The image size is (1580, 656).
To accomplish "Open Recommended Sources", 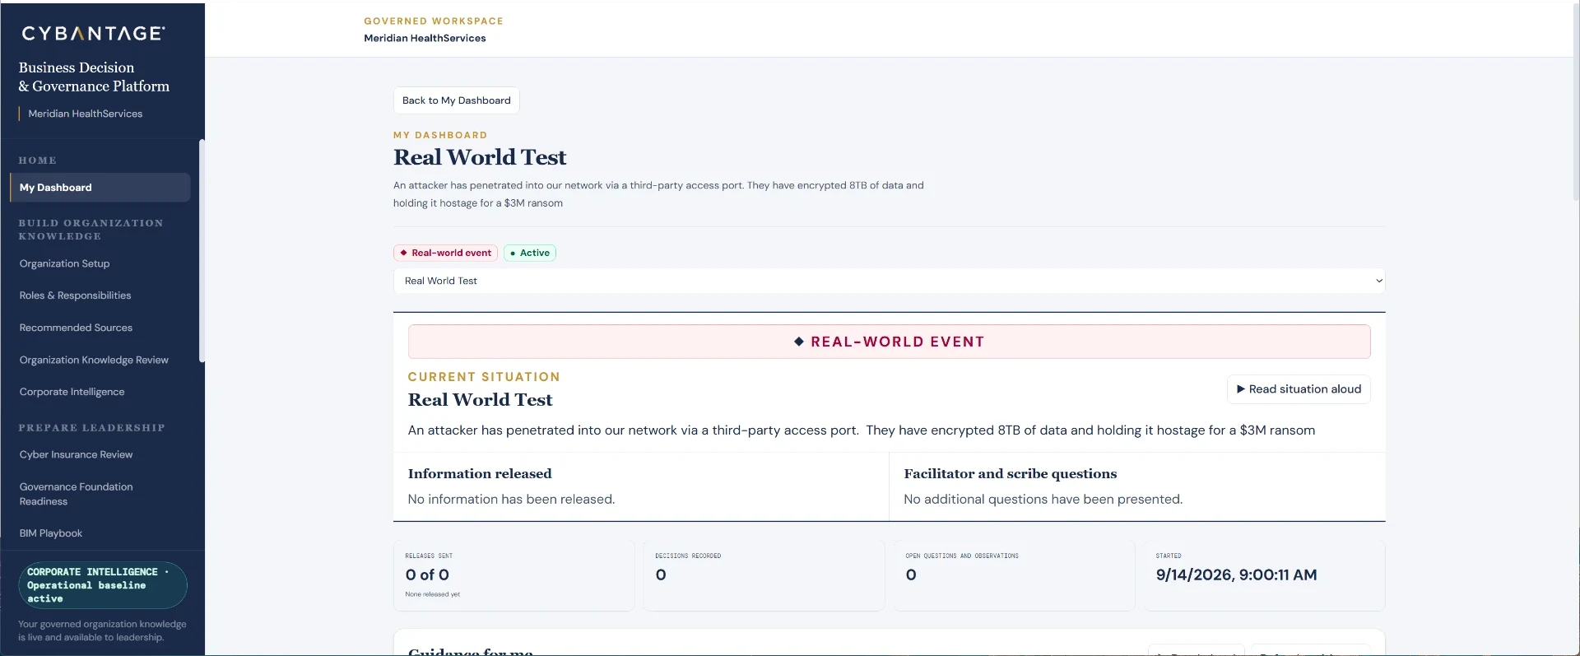I will point(76,328).
